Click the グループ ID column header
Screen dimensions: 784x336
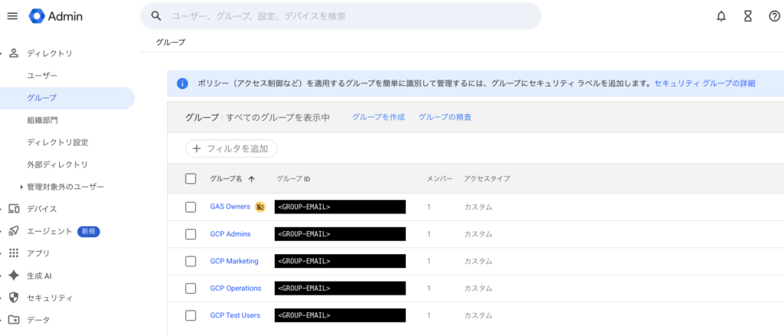click(293, 179)
